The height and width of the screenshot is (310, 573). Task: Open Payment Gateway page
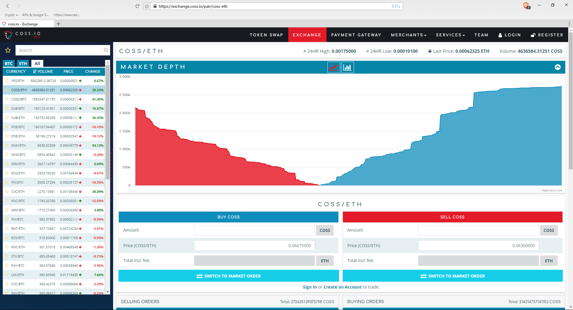[356, 35]
